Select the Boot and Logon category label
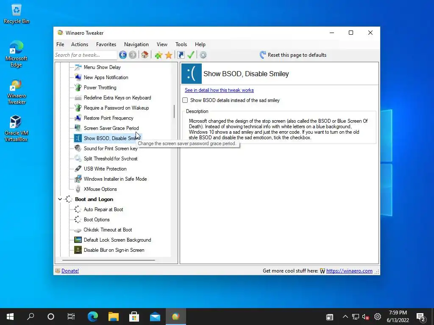Viewport: 434px width, 325px height. [94, 199]
